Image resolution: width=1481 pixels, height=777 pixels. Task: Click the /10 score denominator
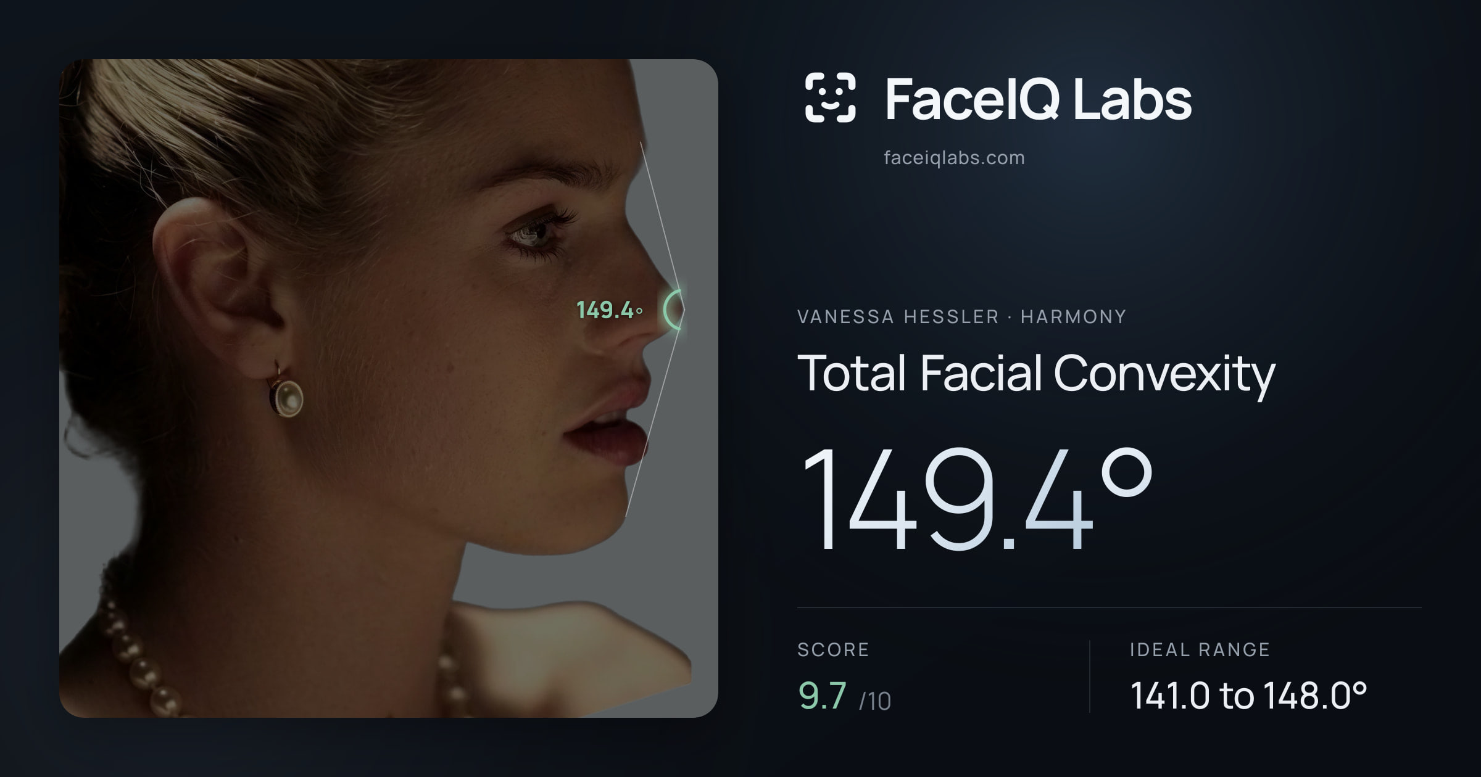[875, 702]
